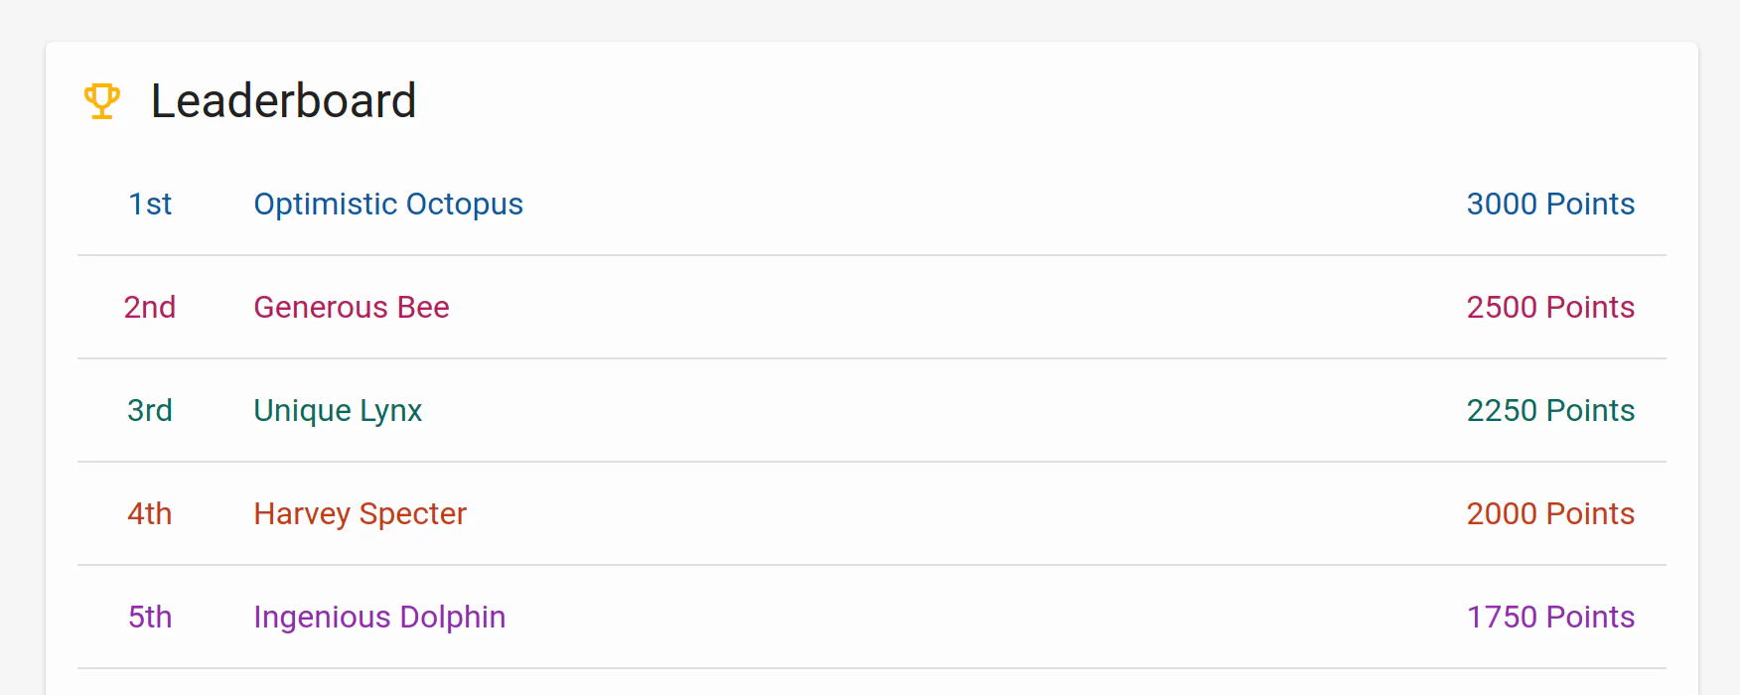Open the Unique Lynx player name
The width and height of the screenshot is (1740, 695).
tap(338, 410)
